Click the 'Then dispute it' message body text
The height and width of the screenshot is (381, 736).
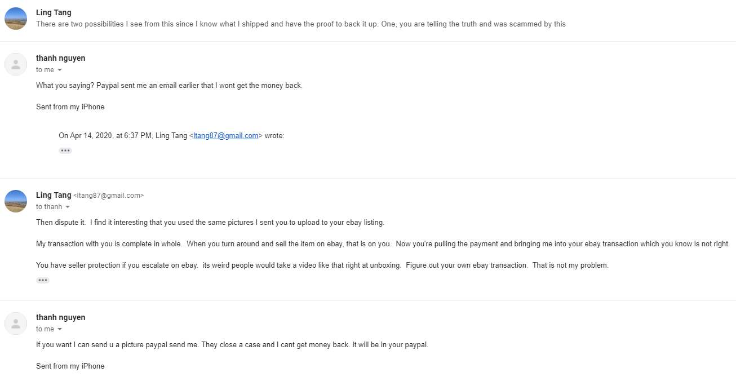(210, 222)
